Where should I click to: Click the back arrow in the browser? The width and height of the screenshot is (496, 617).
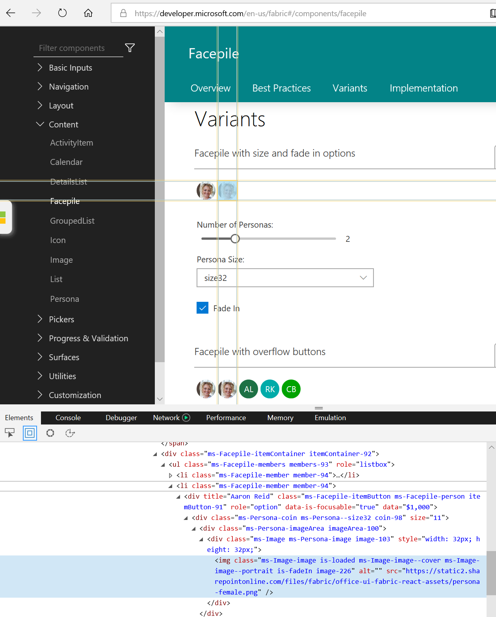point(11,13)
